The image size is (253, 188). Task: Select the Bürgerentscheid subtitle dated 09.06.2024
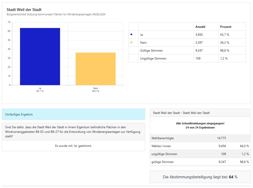coord(56,15)
